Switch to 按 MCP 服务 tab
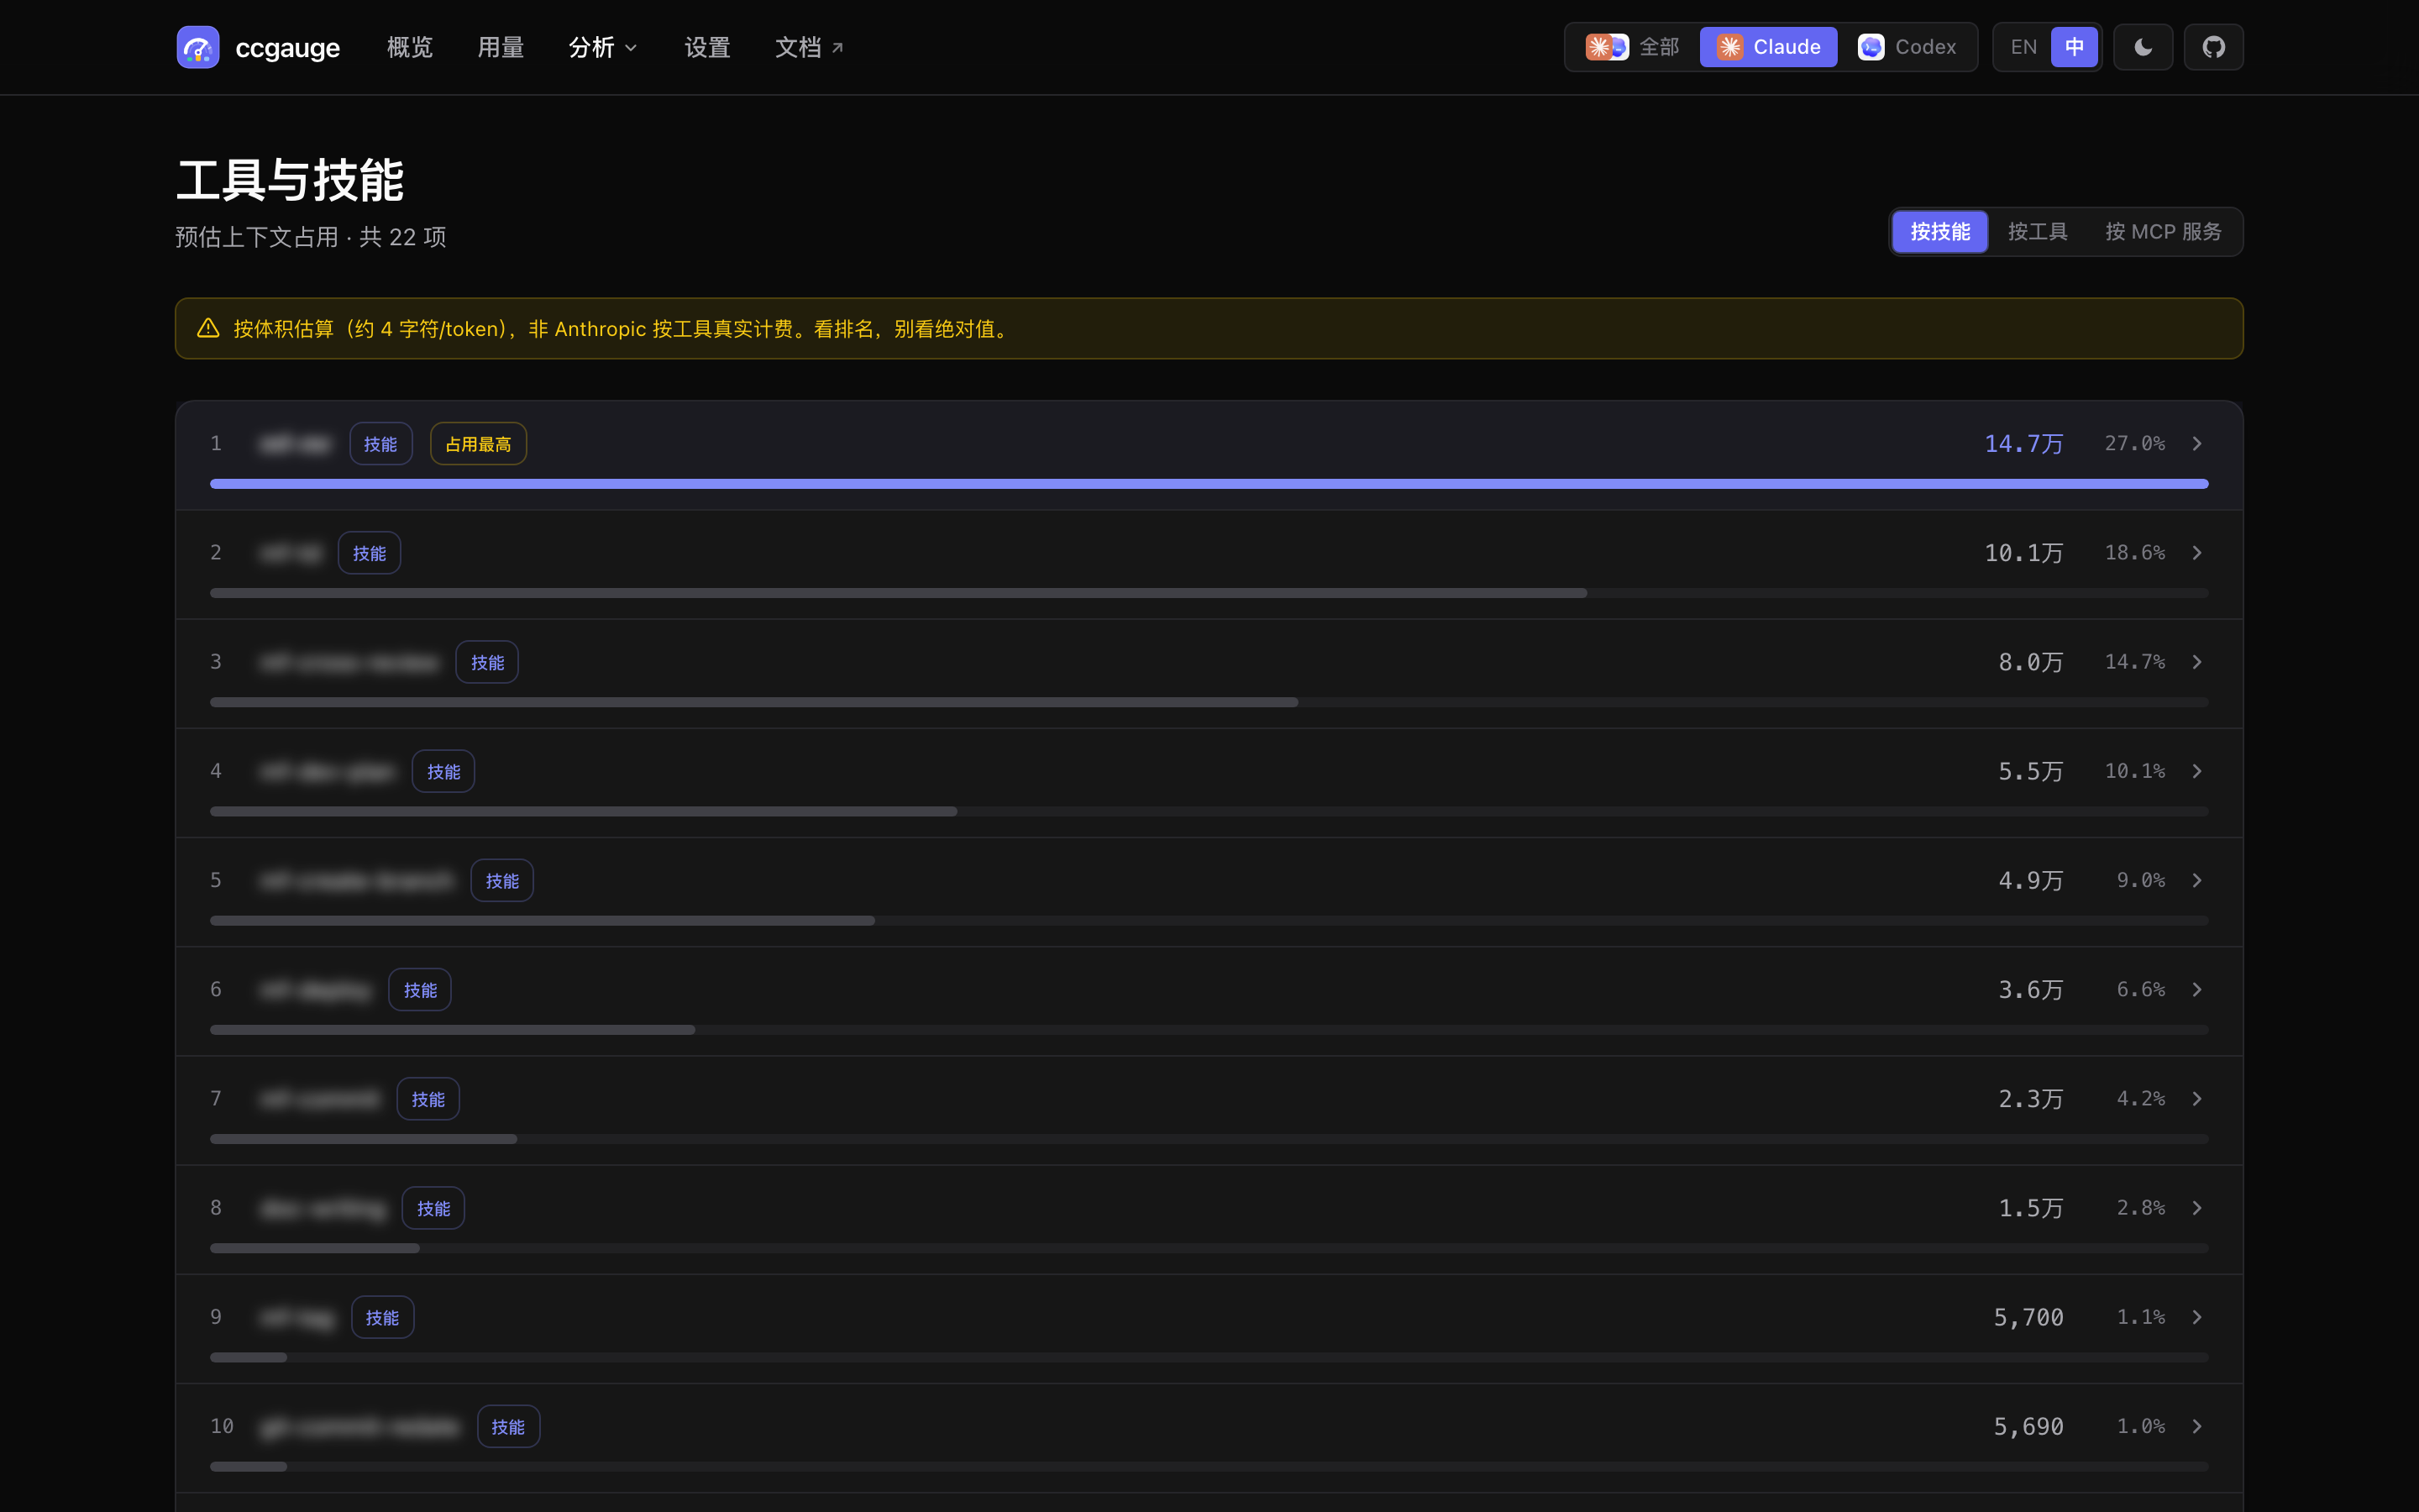The height and width of the screenshot is (1512, 2419). pyautogui.click(x=2163, y=232)
